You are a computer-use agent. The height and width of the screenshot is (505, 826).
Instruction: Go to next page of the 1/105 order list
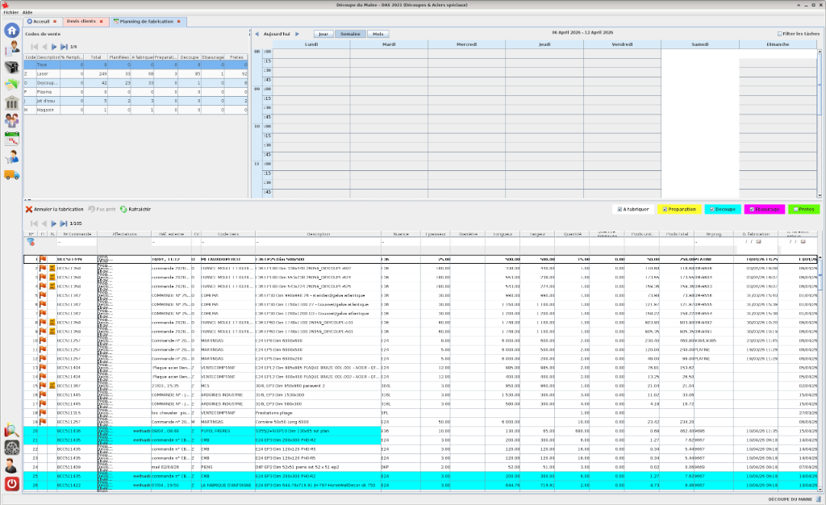point(54,223)
